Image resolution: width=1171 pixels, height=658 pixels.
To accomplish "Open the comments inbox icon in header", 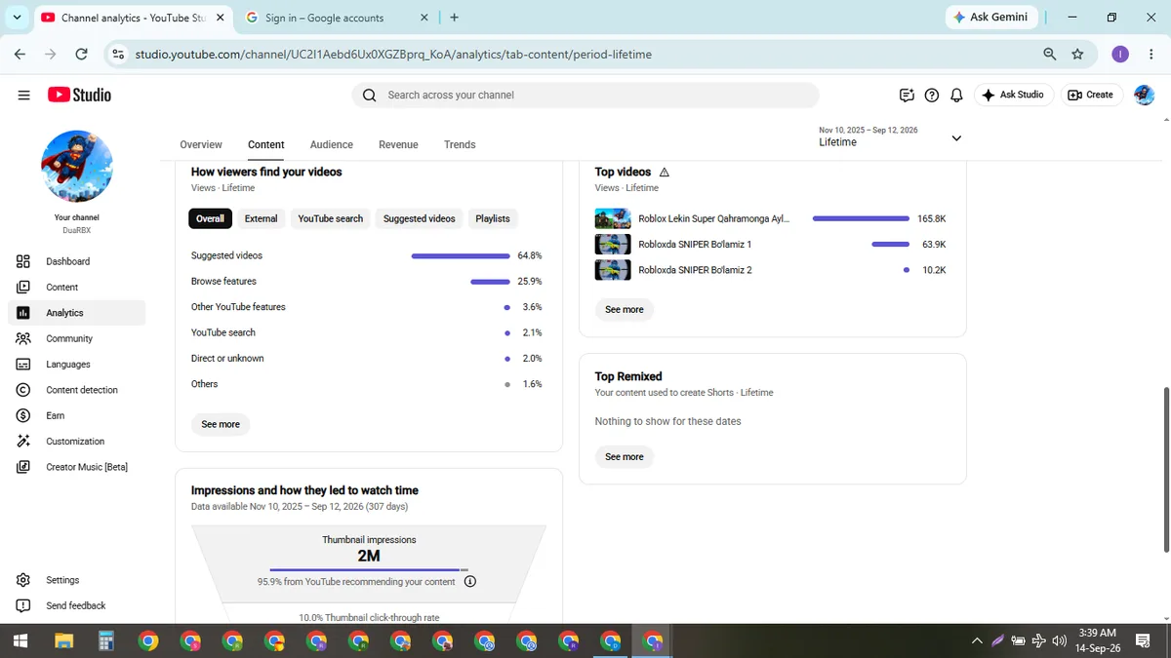I will (x=907, y=95).
